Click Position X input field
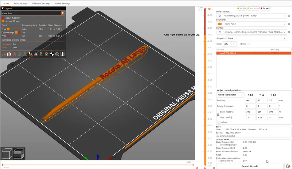This screenshot has width=292, height=169. (x=250, y=100)
